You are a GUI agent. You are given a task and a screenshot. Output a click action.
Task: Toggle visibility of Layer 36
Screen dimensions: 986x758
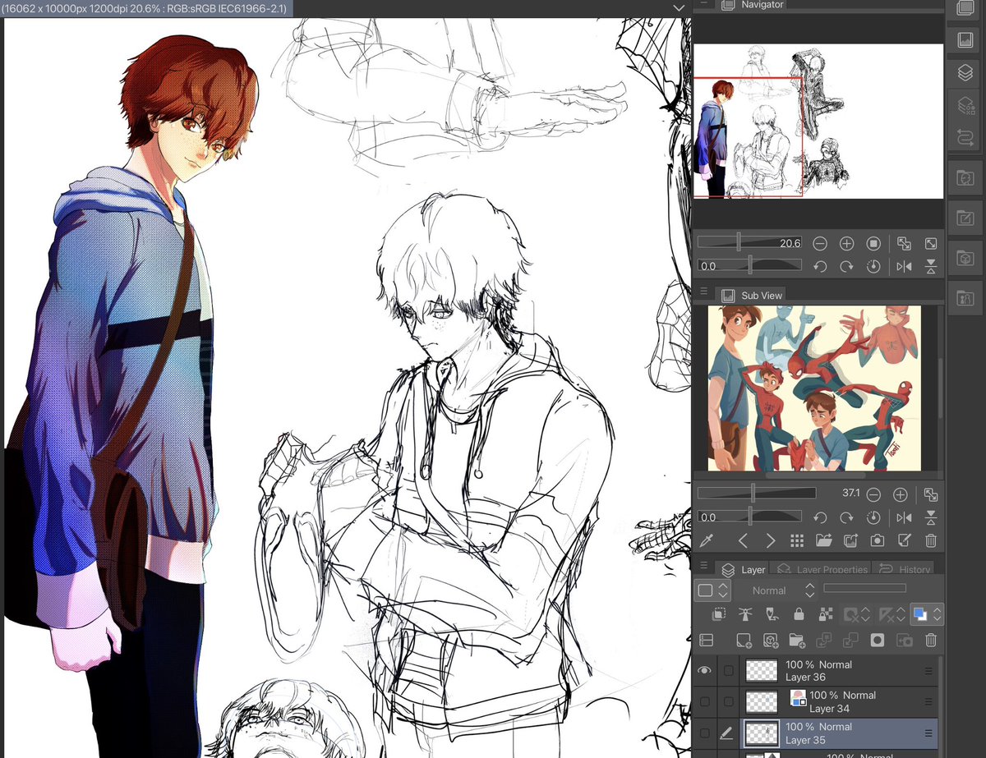pyautogui.click(x=704, y=671)
